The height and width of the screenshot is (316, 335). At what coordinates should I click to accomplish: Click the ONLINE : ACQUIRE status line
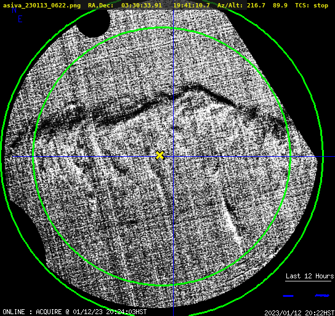tap(75, 312)
